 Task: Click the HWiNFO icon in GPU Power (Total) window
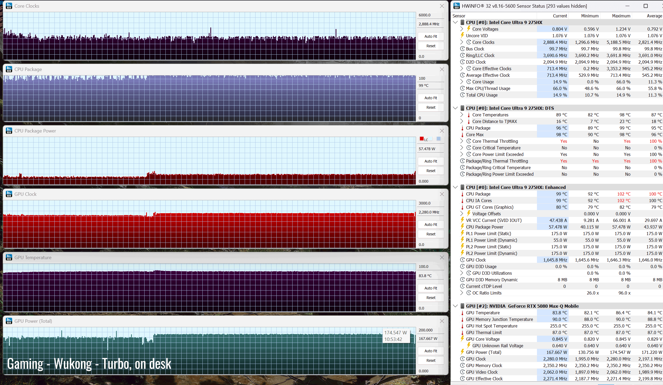[9, 321]
